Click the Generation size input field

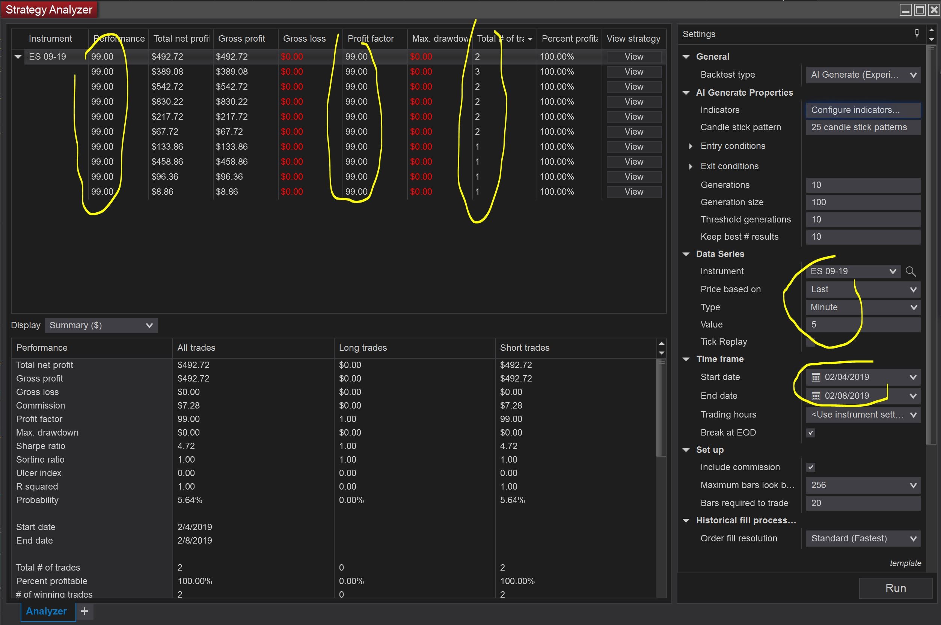[863, 203]
